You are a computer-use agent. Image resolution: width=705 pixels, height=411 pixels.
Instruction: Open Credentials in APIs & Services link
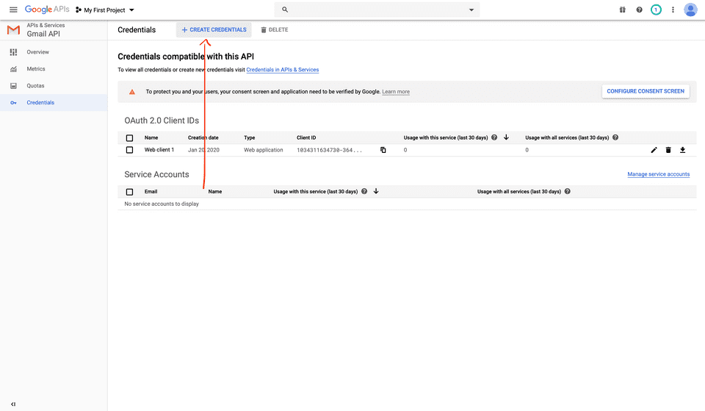[282, 70]
